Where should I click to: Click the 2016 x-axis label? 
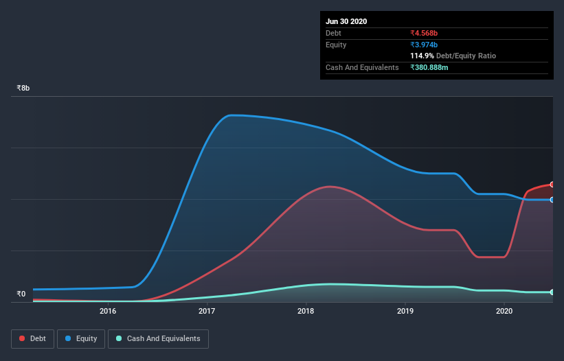point(108,311)
